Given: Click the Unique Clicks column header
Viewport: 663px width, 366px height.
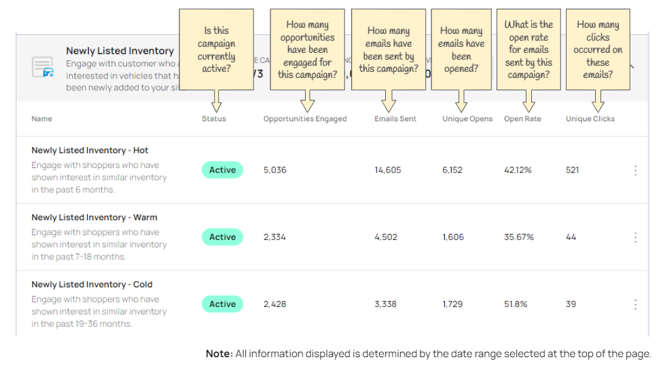Looking at the screenshot, I should click(x=590, y=119).
